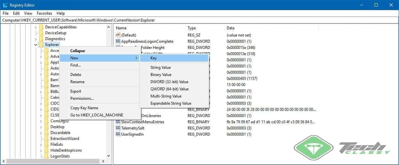The image size is (399, 165).
Task: Click the Discardable folder icon
Action: tap(46, 133)
